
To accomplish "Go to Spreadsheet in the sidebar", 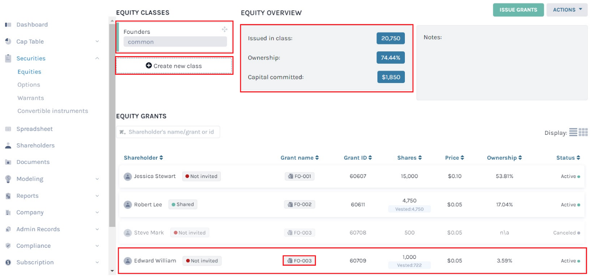I will click(x=35, y=129).
